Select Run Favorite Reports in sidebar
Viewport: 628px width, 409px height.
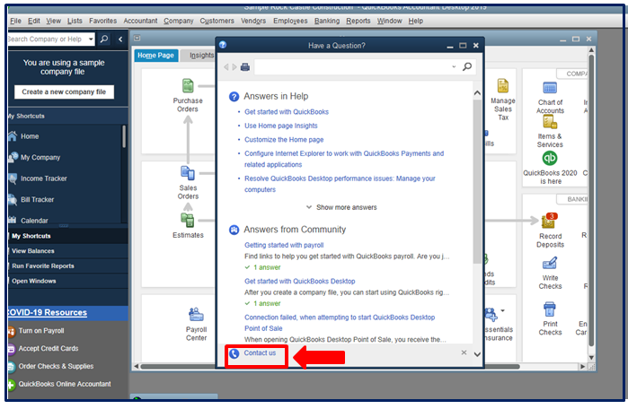(x=43, y=265)
